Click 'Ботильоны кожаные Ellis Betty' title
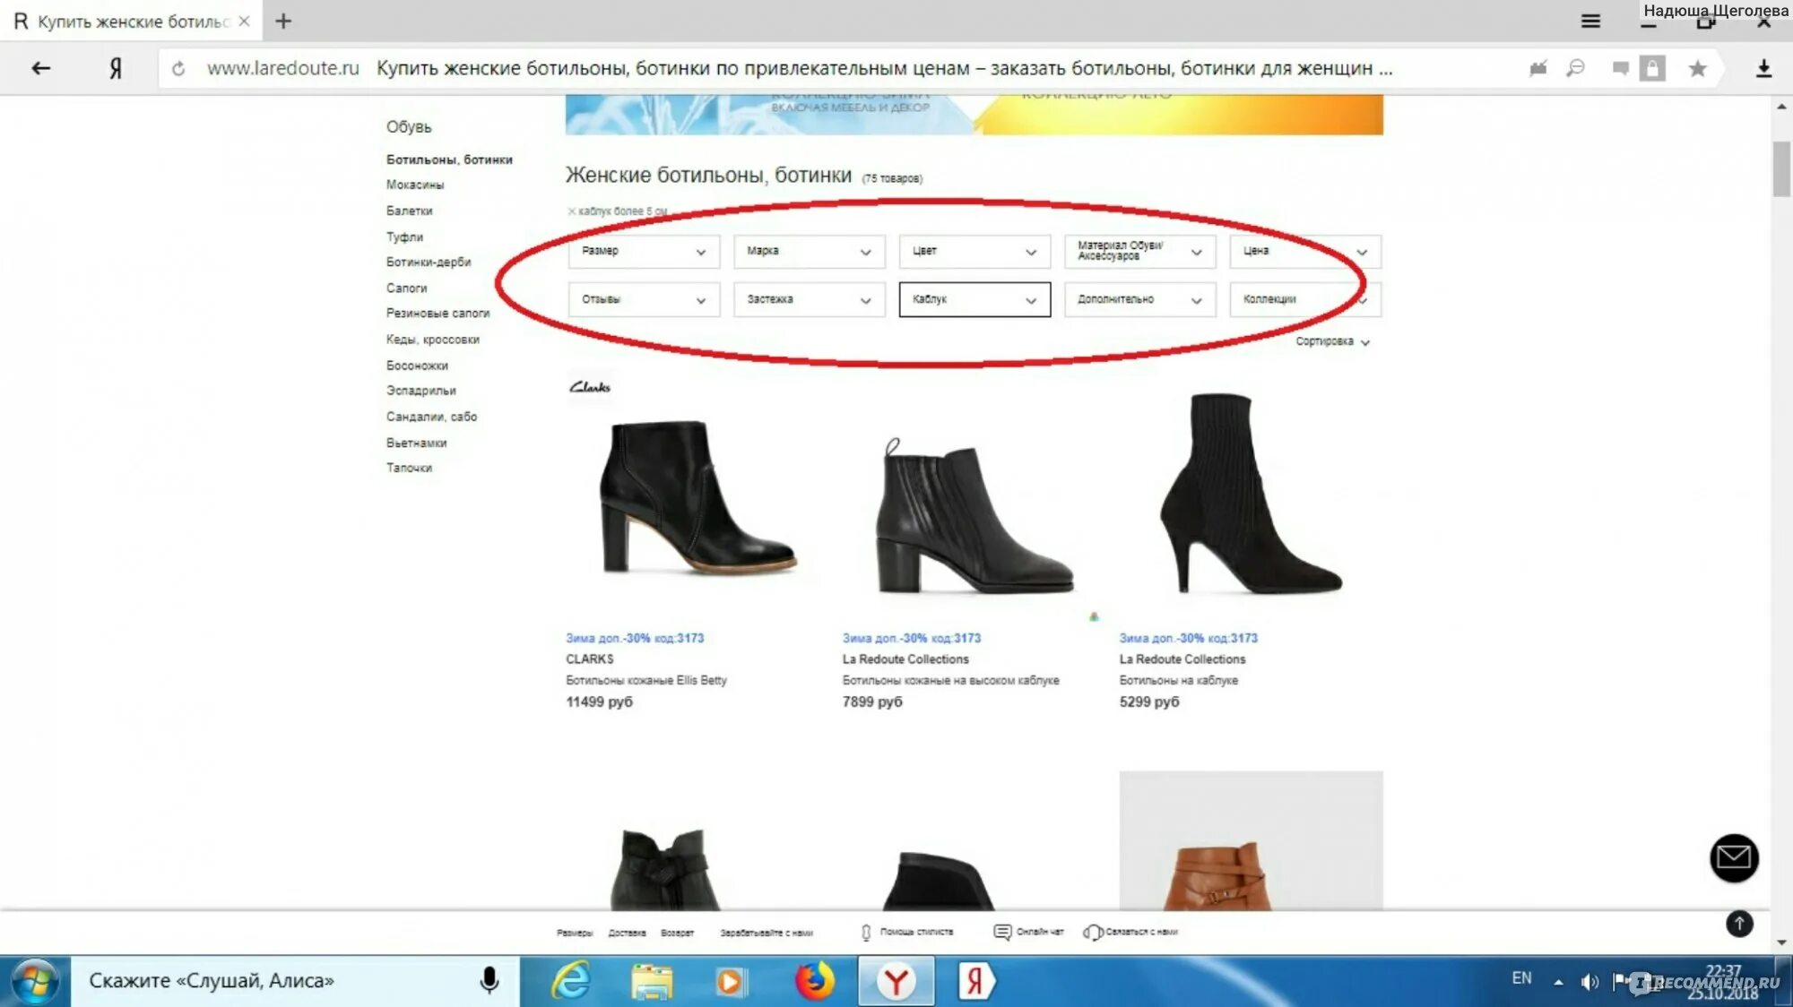The height and width of the screenshot is (1007, 1793). point(646,681)
